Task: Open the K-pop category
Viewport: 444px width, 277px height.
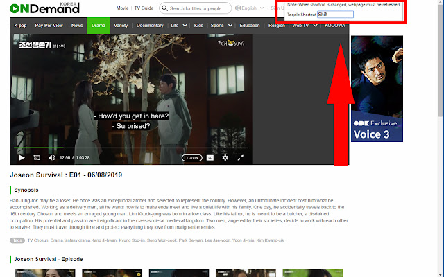Action: 20,26
